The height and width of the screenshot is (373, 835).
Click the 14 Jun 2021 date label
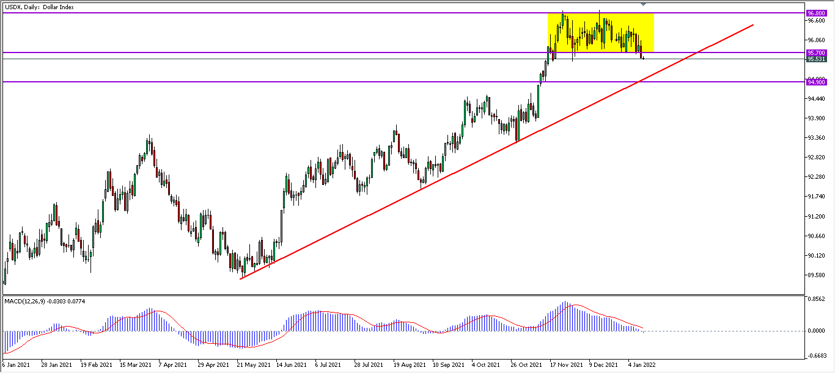coord(291,365)
